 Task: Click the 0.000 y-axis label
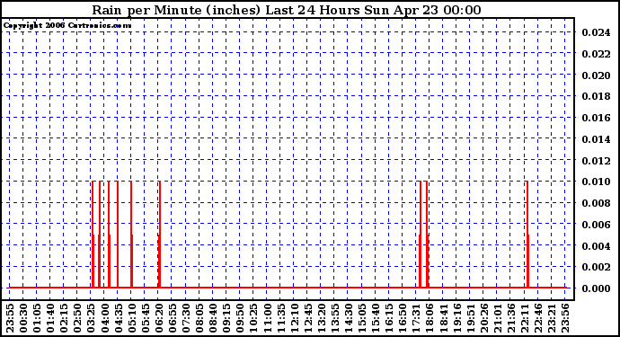(596, 288)
